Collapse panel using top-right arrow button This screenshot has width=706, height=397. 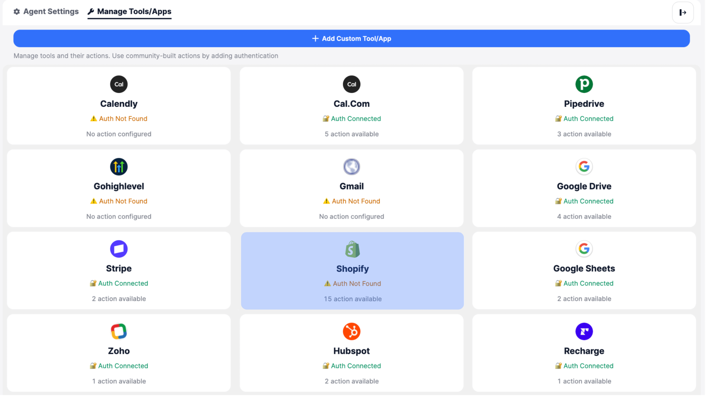pos(682,13)
